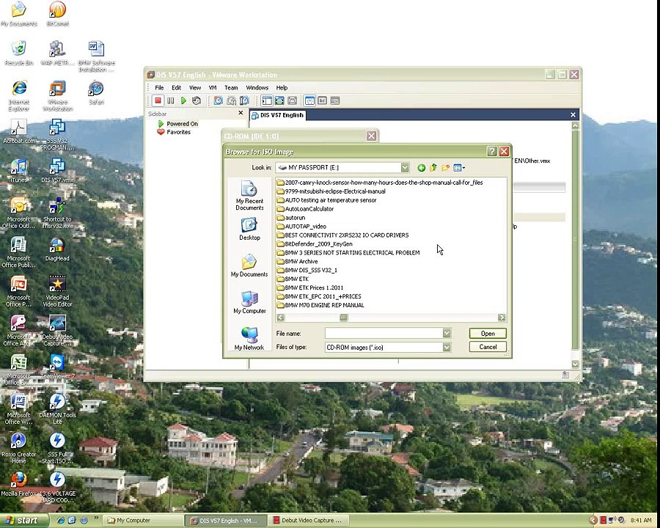This screenshot has width=660, height=528.
Task: Go to Desktop in places bar
Action: pyautogui.click(x=249, y=229)
